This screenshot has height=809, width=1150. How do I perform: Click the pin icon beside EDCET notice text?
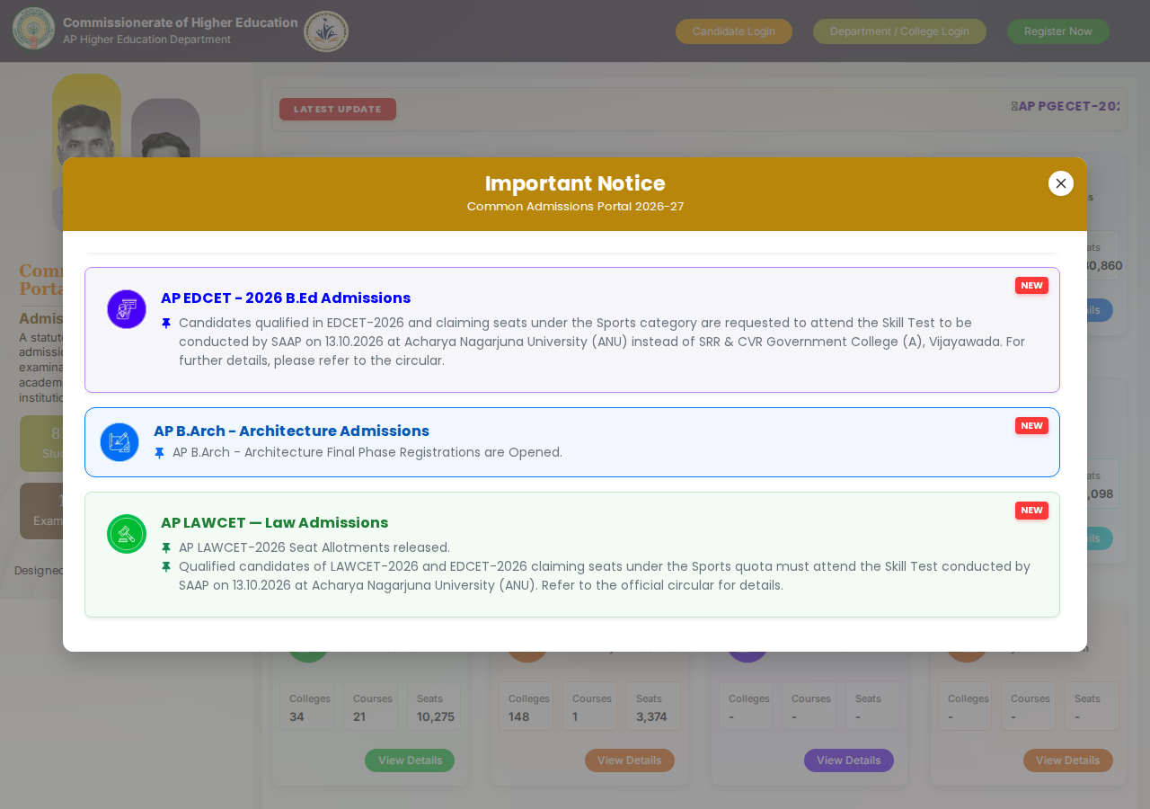point(166,324)
